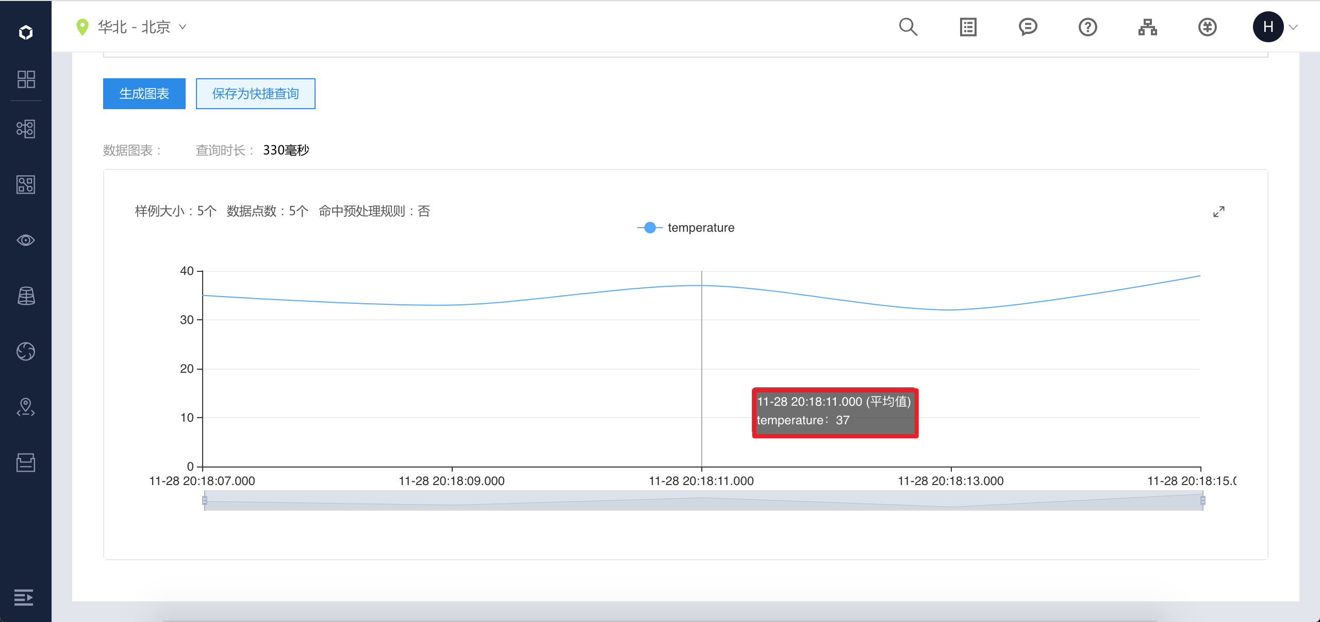Open the four-square dashboard grid icon
Viewport: 1320px width, 622px height.
[x=26, y=79]
